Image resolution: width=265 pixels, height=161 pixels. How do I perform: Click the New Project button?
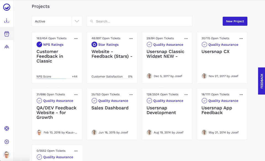[x=235, y=21]
